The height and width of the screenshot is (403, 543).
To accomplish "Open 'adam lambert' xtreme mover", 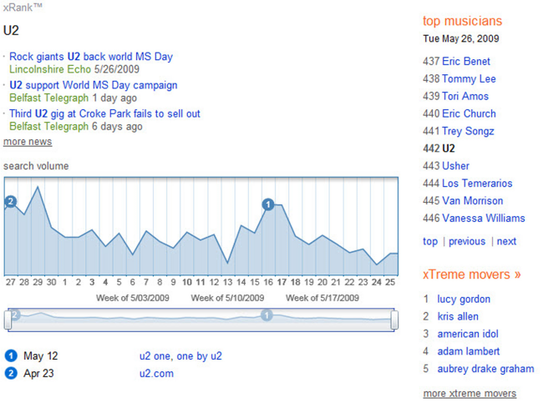I will point(469,351).
